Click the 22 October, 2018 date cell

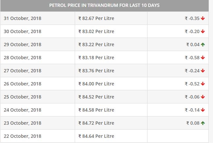click(x=38, y=136)
